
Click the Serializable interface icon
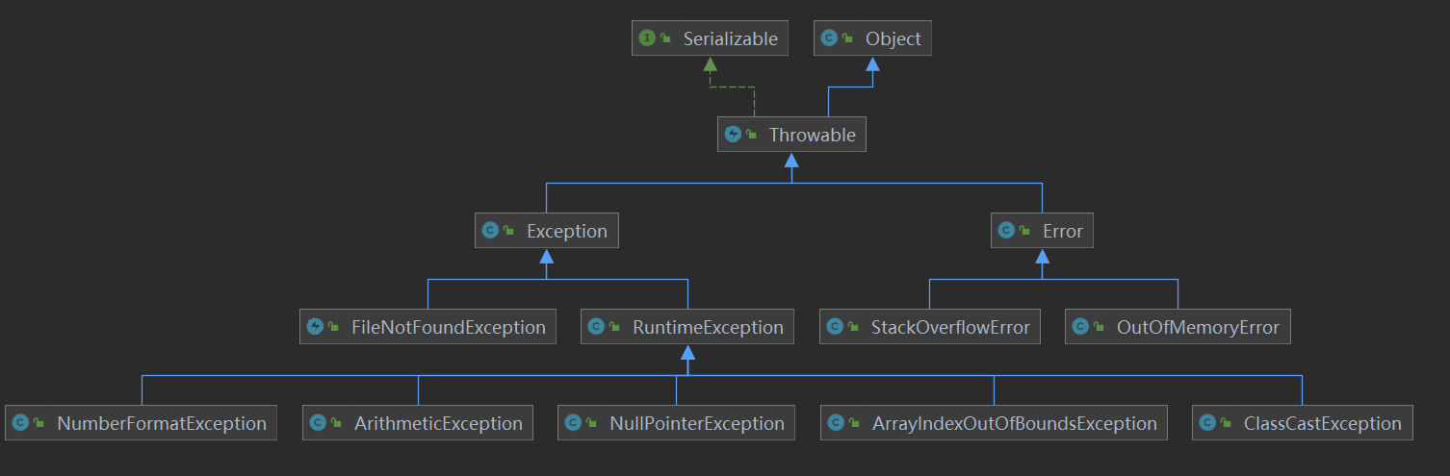pos(647,38)
